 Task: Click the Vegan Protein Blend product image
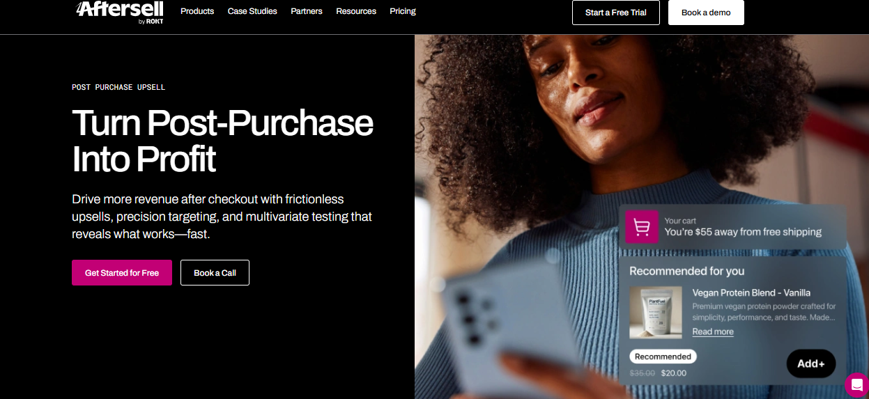(x=656, y=313)
